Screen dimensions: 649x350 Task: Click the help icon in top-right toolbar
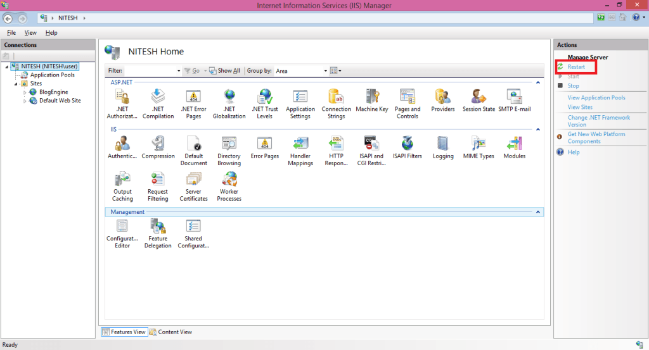636,17
